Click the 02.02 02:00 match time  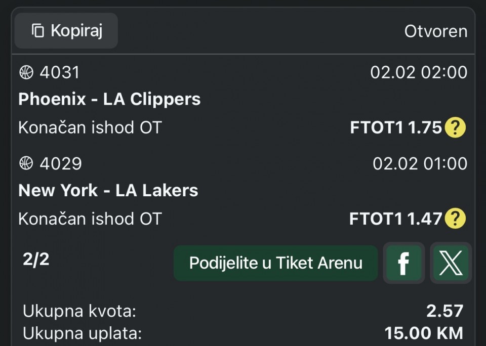pos(419,72)
